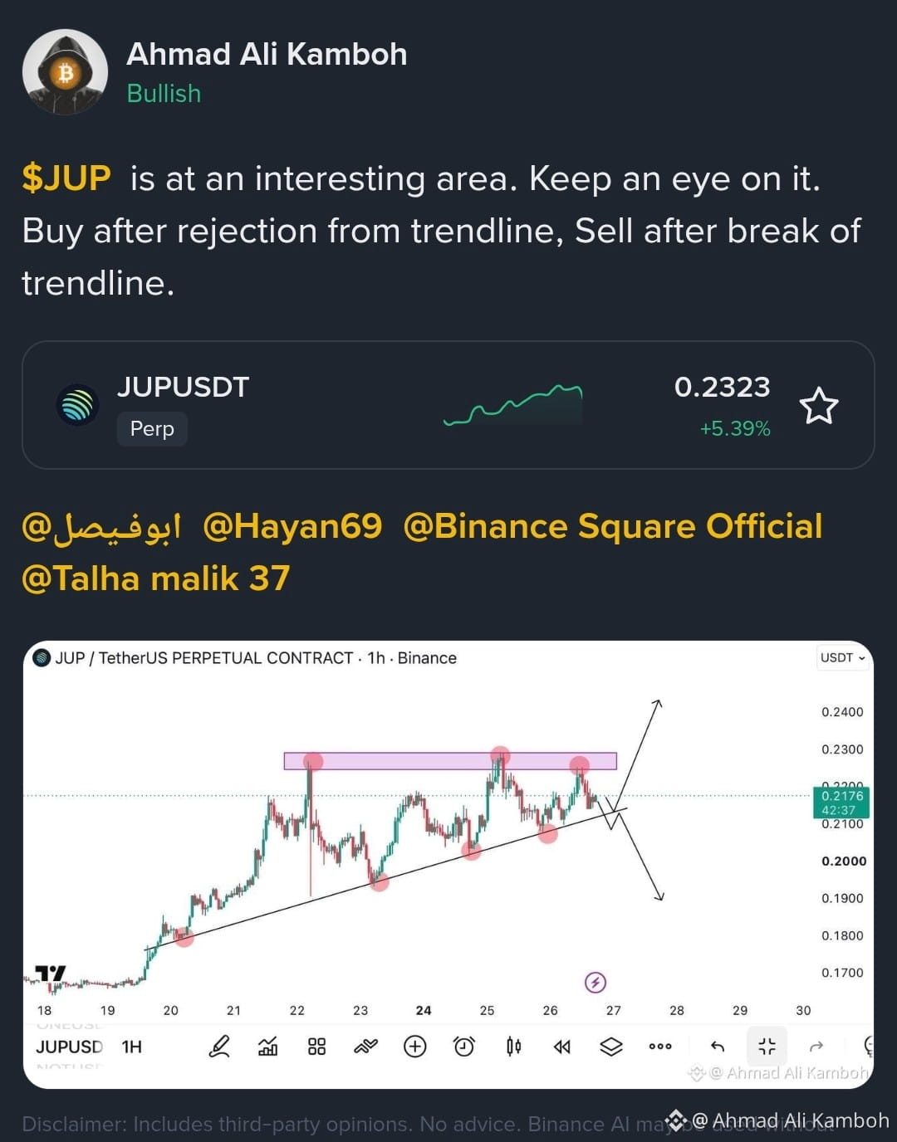Screen dimensions: 897x1142
Task: Open the chart type indicators icon
Action: [267, 1047]
